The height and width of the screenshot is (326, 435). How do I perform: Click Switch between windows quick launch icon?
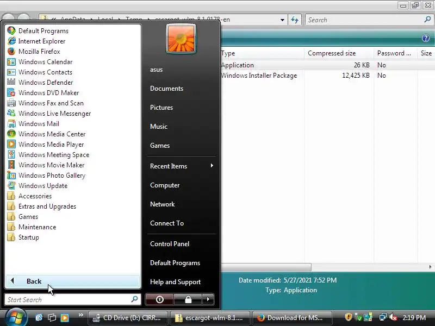[x=52, y=317]
